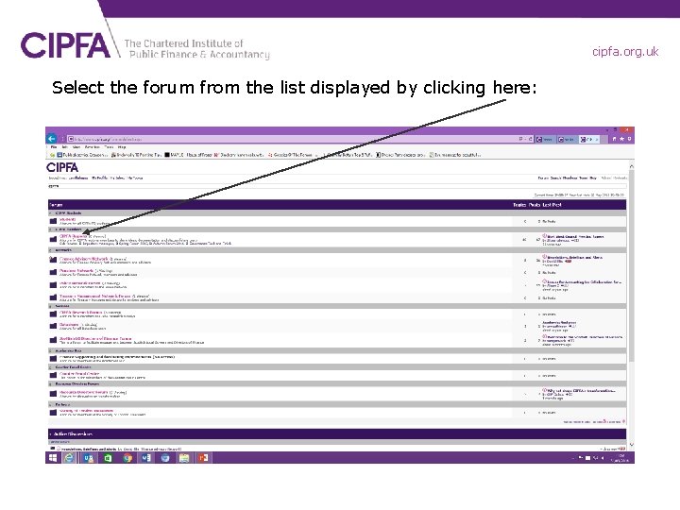Click folder icon beside Counter Fraud Centre forum
680x510 pixels.
[53, 375]
